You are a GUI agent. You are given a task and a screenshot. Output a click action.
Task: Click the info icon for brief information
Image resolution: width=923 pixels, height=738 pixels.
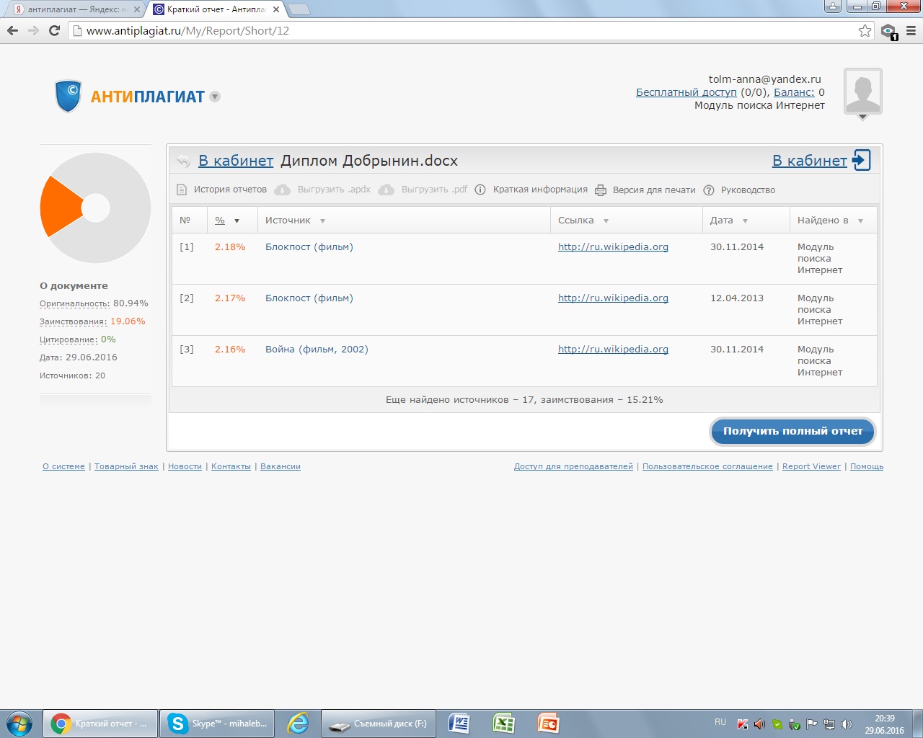tap(480, 190)
